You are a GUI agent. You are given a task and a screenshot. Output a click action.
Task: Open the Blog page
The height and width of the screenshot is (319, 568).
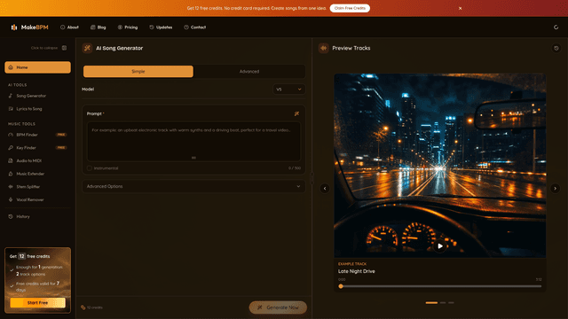click(x=99, y=27)
